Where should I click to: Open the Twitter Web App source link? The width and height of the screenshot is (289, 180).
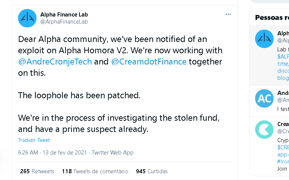pos(113,153)
